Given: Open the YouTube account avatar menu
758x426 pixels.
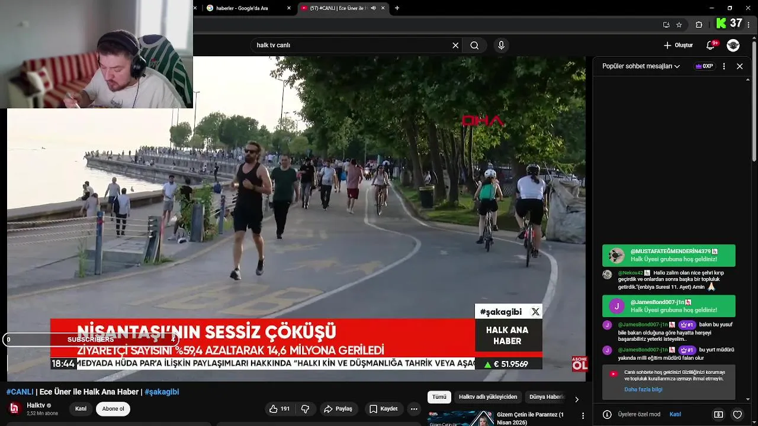Looking at the screenshot, I should pos(733,46).
